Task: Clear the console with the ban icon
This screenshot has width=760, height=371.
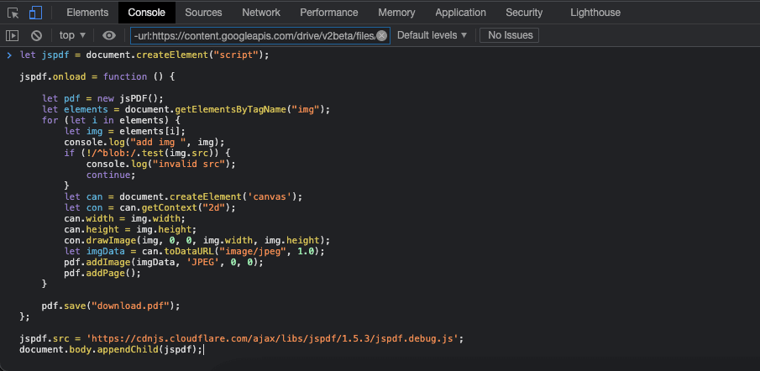Action: pos(36,35)
